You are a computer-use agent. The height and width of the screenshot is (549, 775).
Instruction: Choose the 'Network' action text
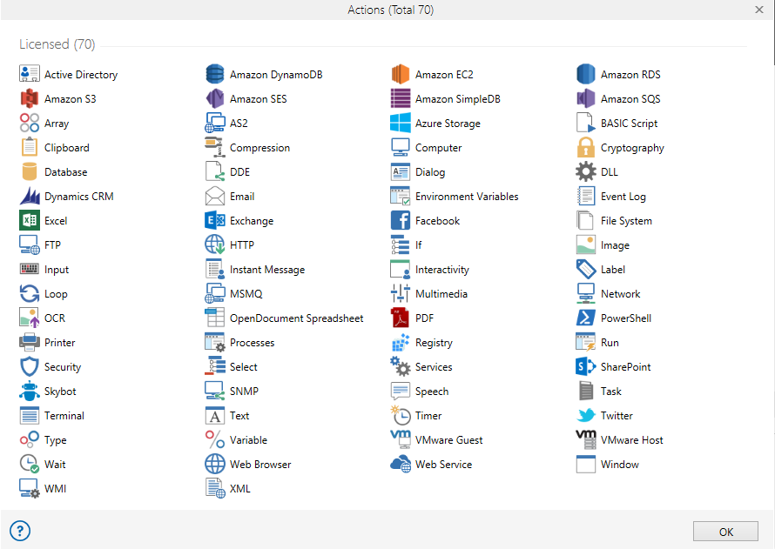tap(620, 294)
